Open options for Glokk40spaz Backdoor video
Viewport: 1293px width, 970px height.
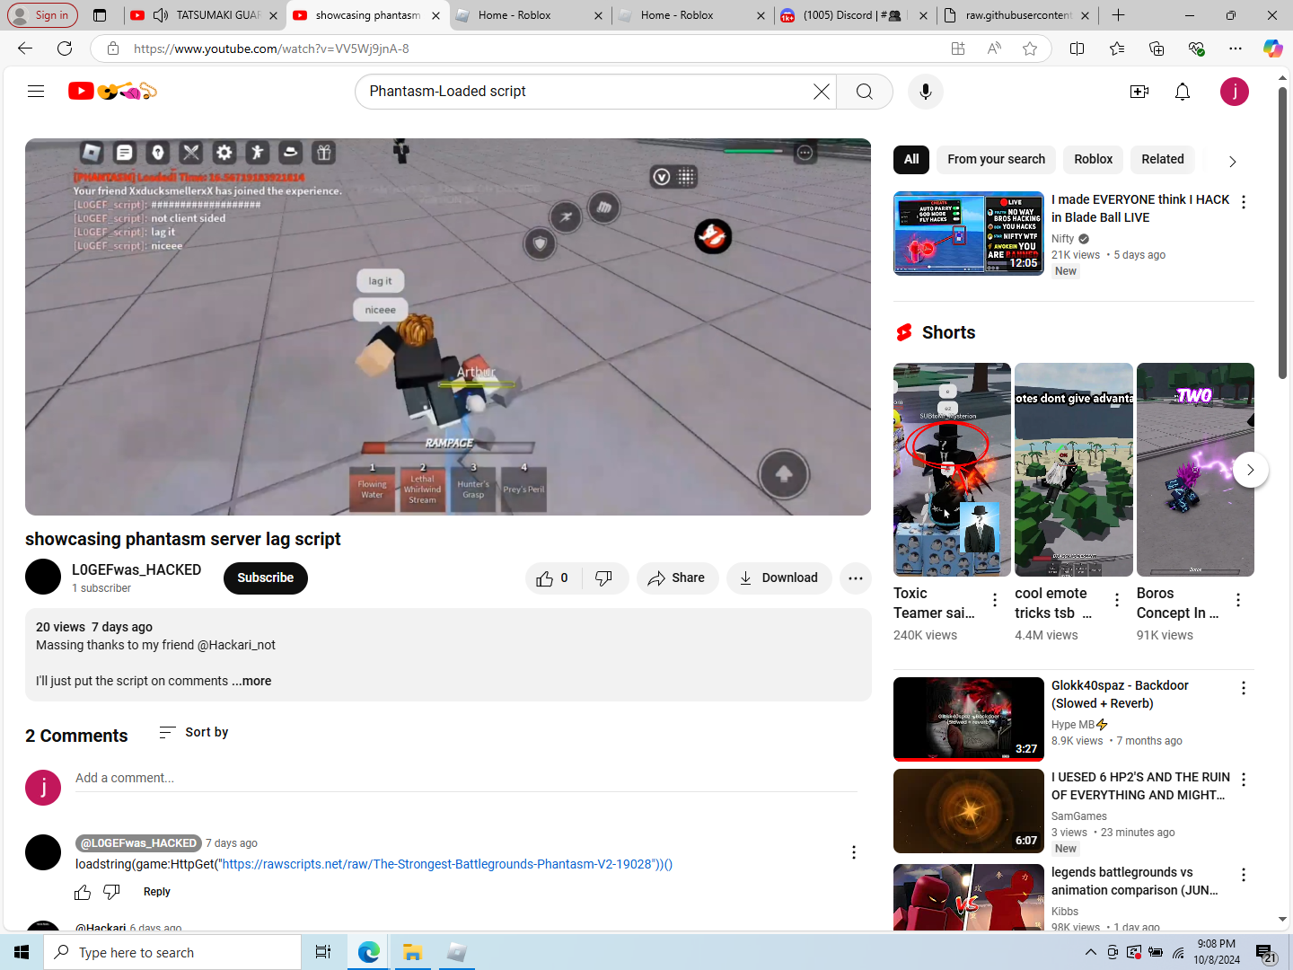point(1244,688)
